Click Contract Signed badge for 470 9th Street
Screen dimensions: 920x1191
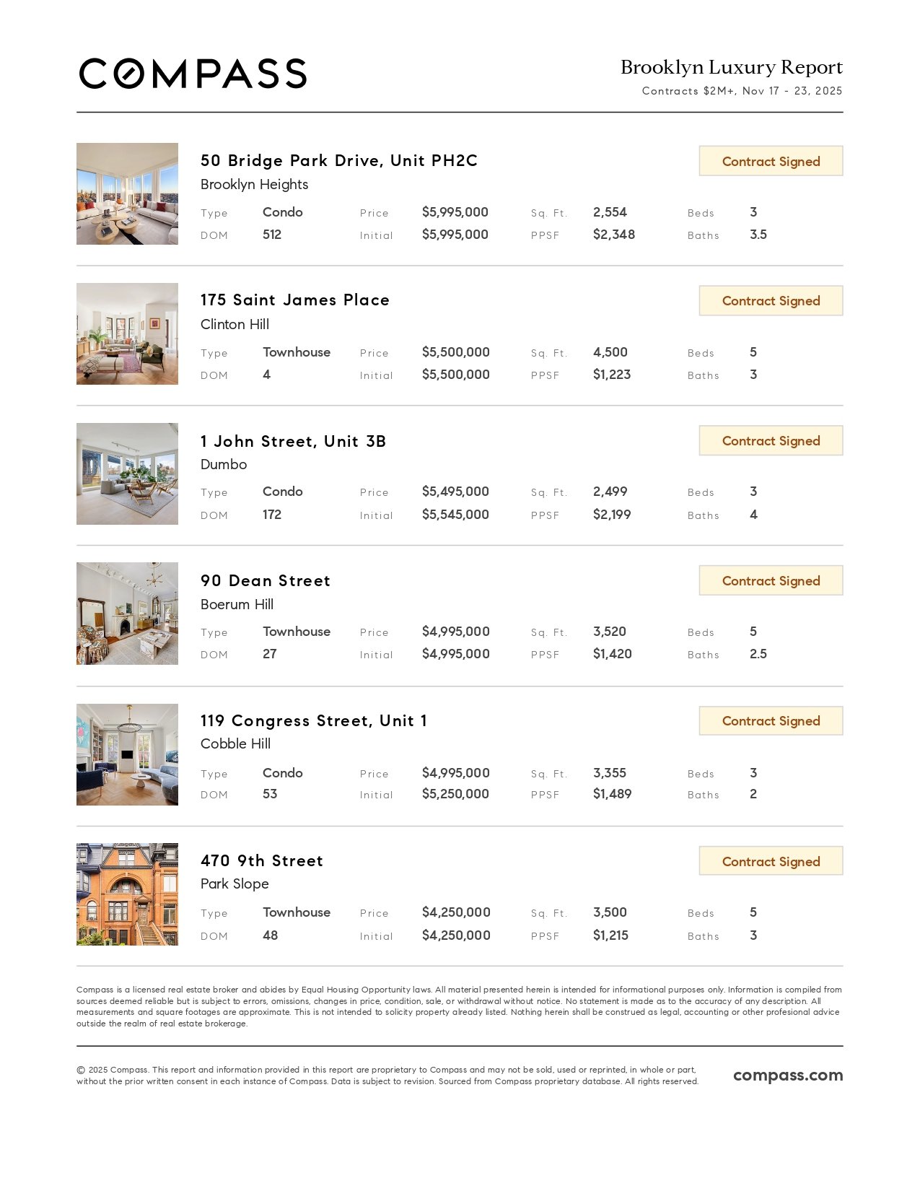pos(771,861)
